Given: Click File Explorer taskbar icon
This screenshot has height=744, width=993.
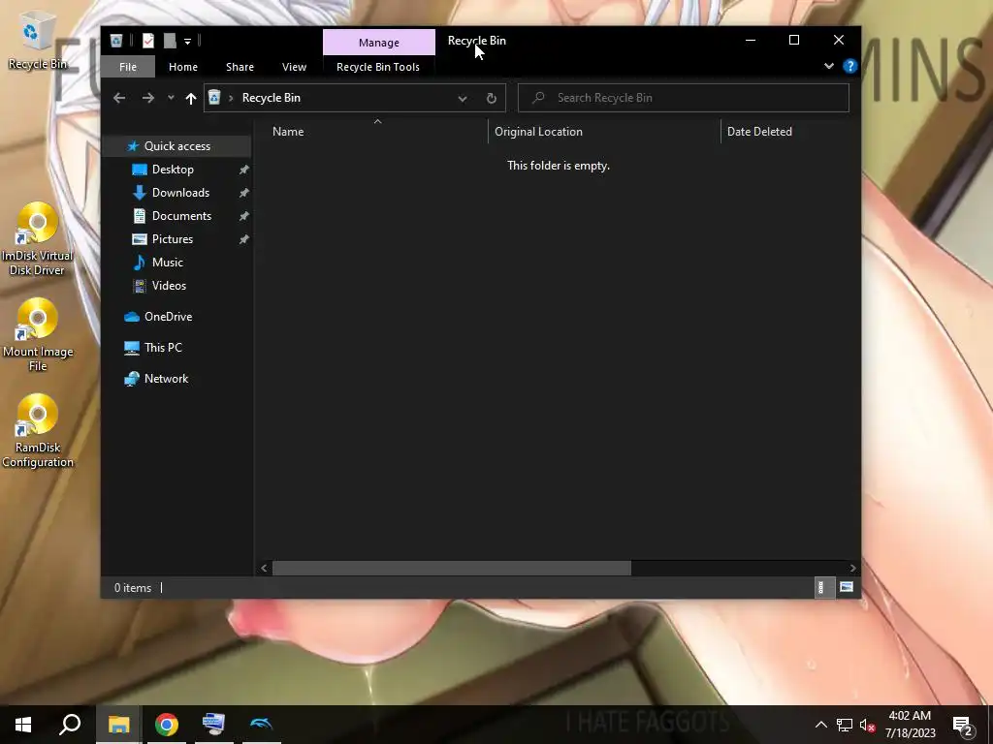Looking at the screenshot, I should tap(118, 725).
